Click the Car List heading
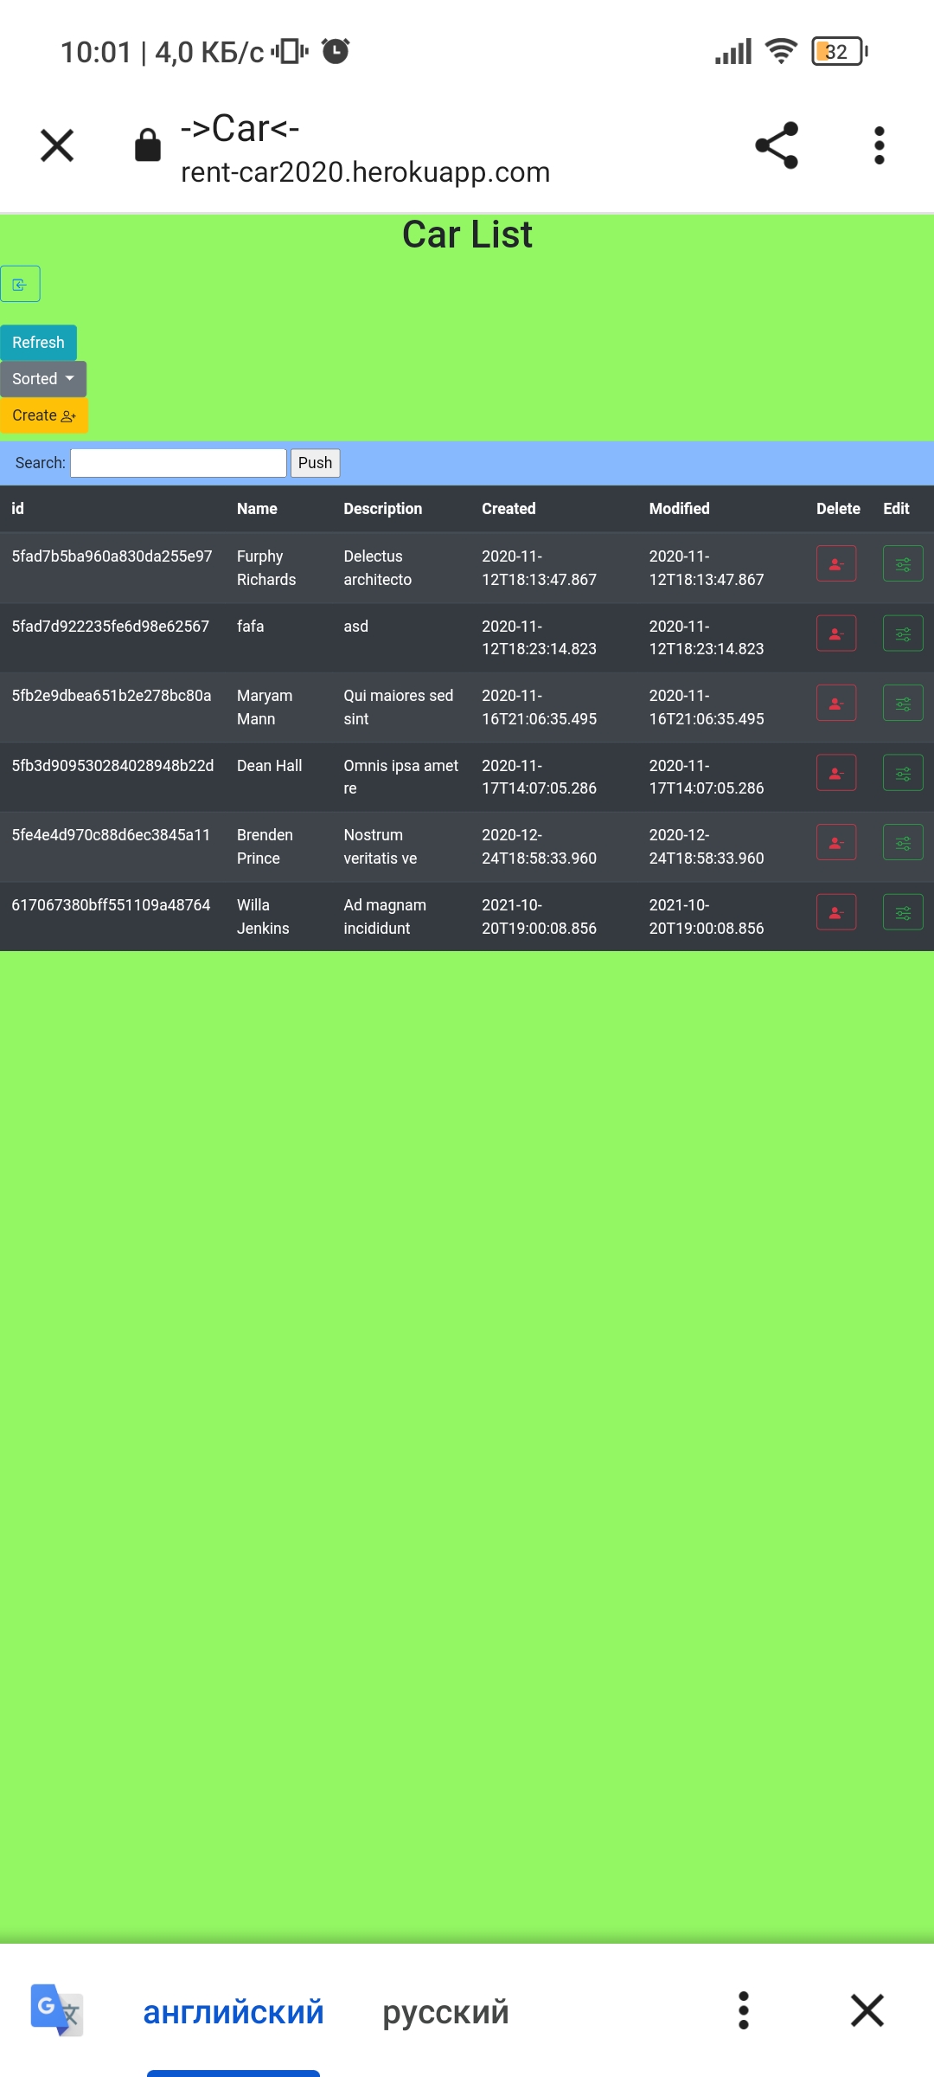The height and width of the screenshot is (2077, 934). click(x=467, y=235)
